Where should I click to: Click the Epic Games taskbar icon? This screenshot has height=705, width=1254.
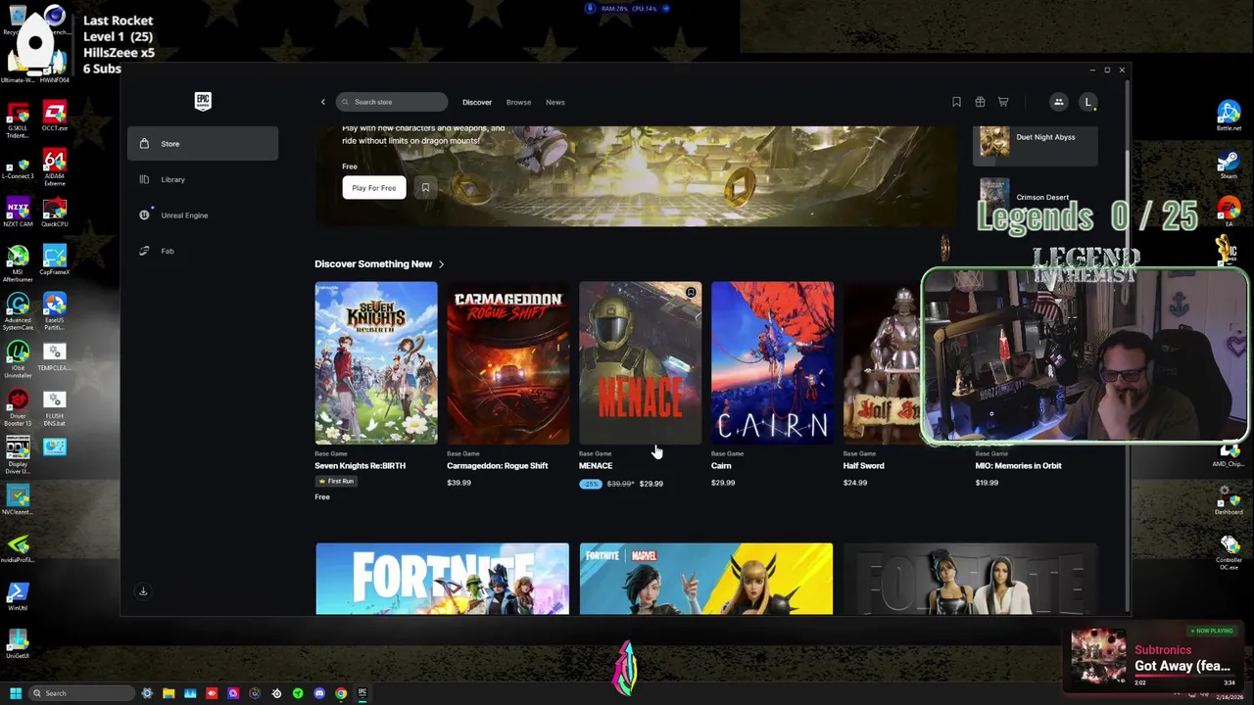point(362,693)
